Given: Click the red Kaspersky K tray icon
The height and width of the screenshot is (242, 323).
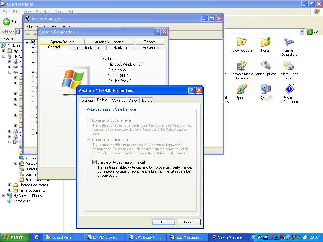Looking at the screenshot, I should tap(282, 237).
